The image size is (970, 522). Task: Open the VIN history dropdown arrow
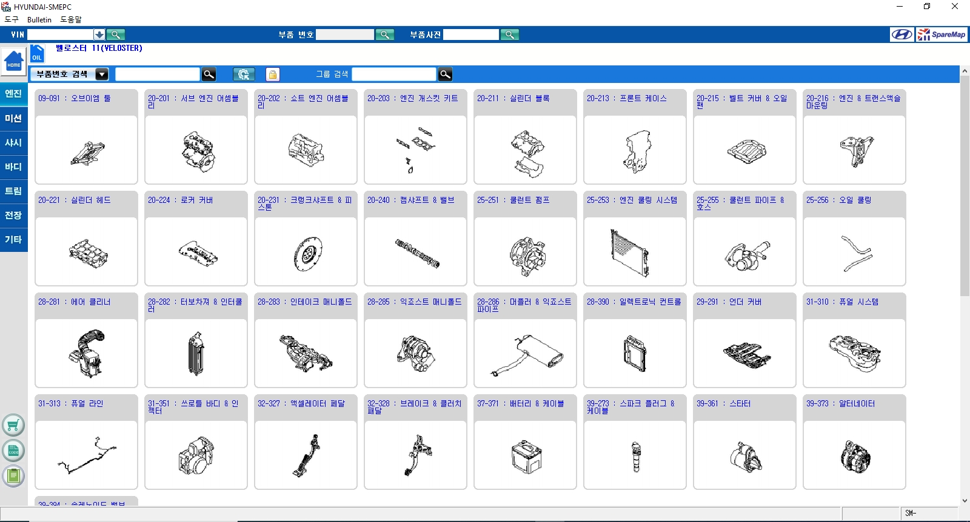pos(99,35)
